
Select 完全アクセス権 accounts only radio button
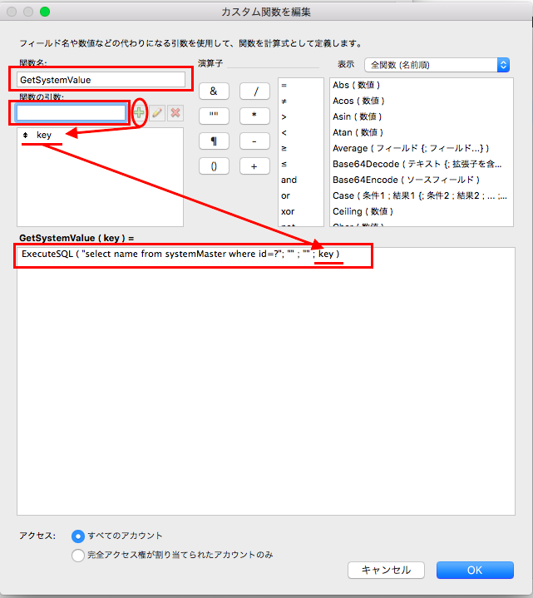click(x=78, y=555)
